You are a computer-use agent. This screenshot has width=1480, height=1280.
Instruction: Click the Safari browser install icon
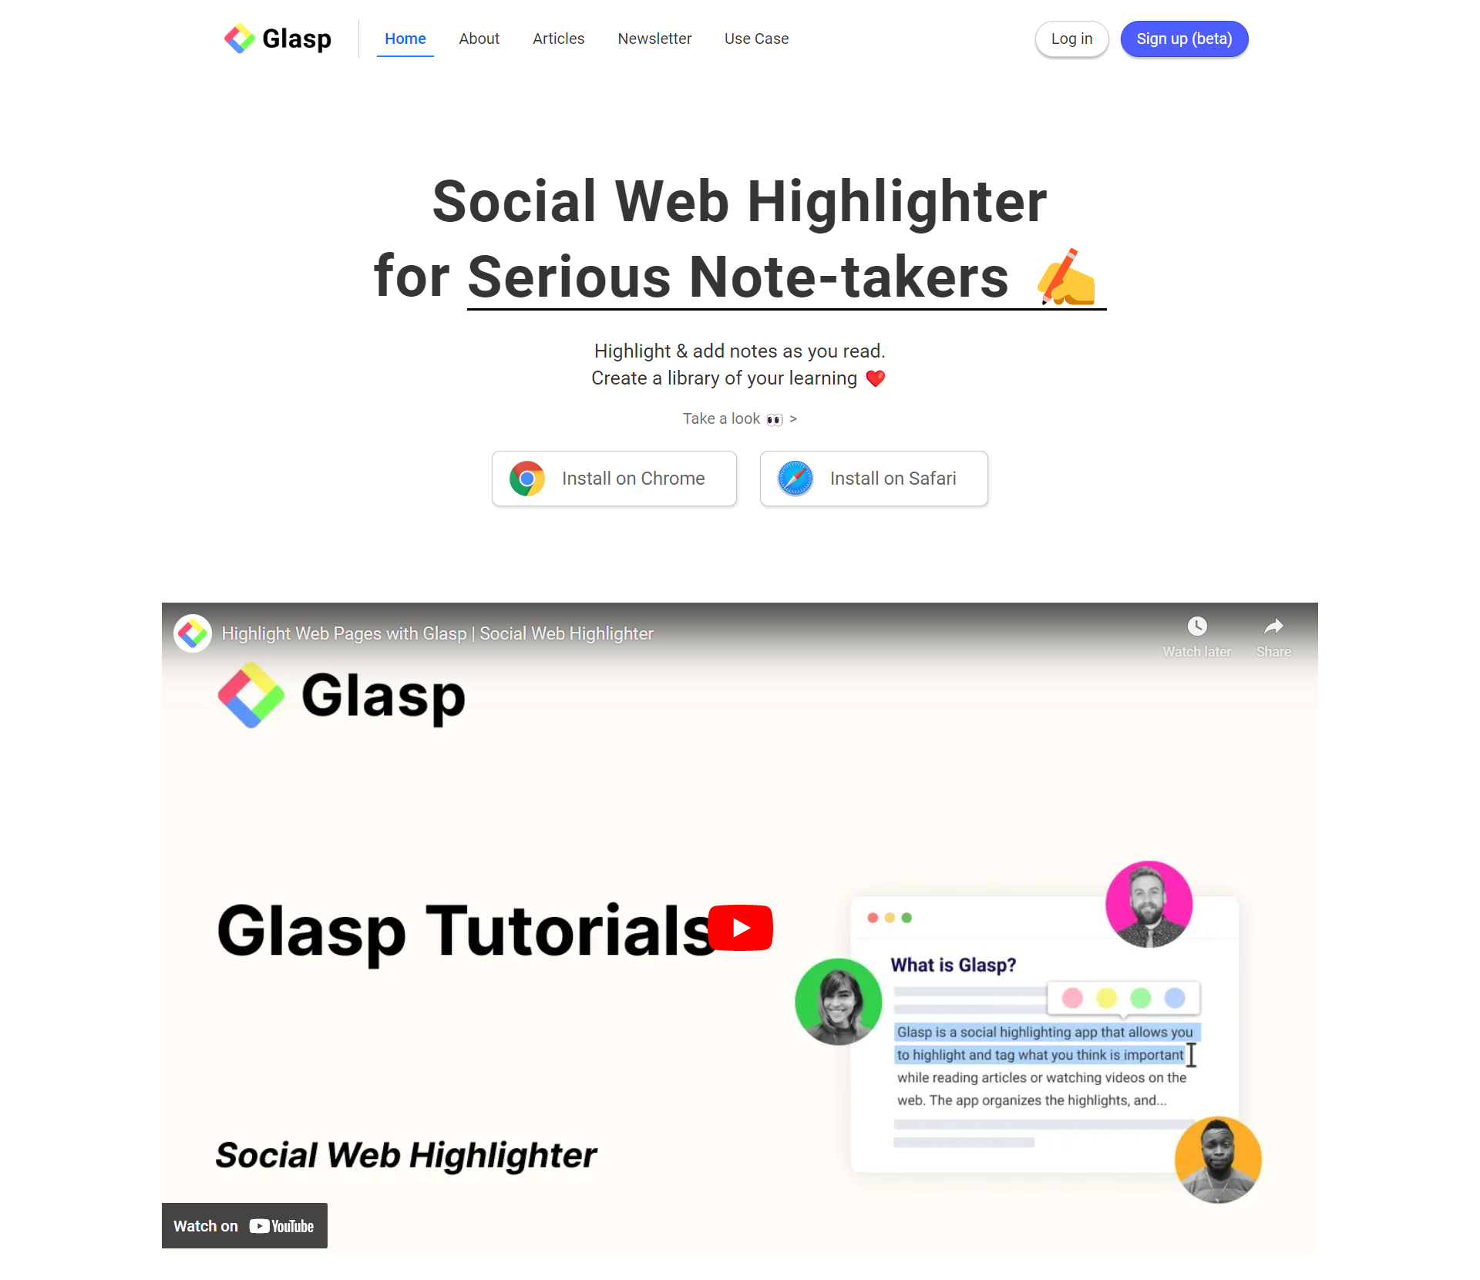[x=796, y=479]
